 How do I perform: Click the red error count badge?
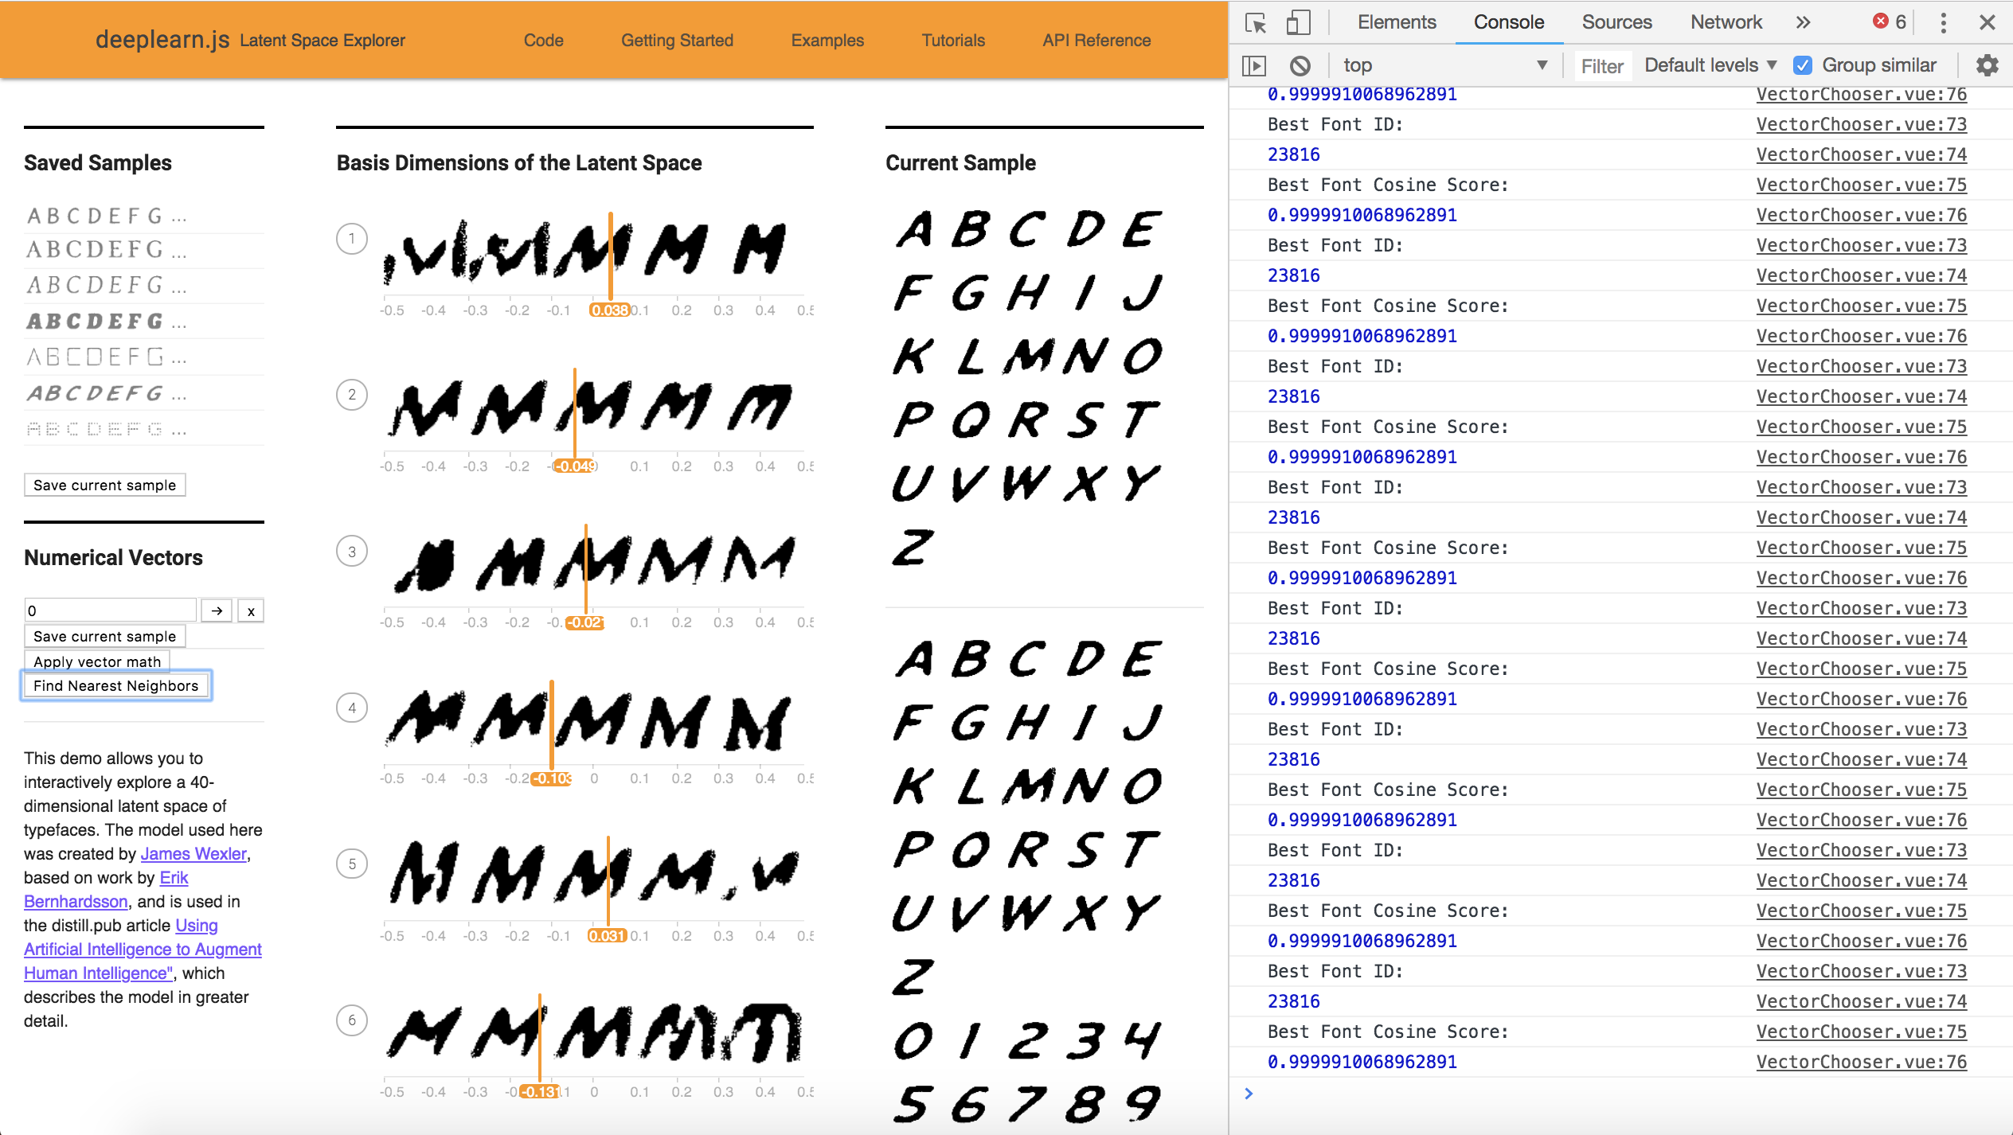coord(1890,21)
